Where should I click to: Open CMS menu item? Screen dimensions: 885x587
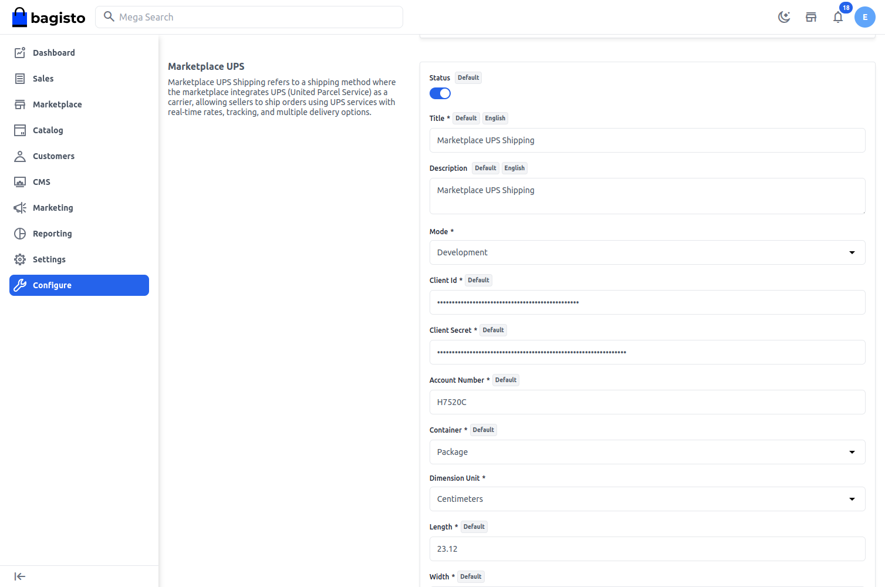click(x=79, y=182)
